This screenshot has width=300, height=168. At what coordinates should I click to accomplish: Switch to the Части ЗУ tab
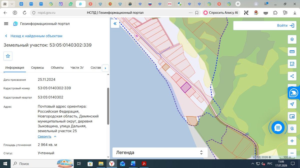(x=77, y=68)
